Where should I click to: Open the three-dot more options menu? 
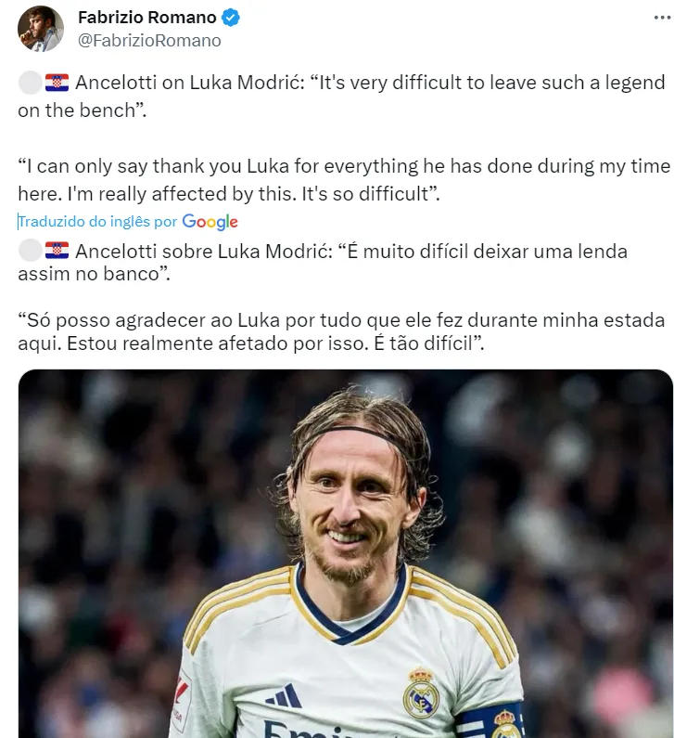(x=662, y=18)
